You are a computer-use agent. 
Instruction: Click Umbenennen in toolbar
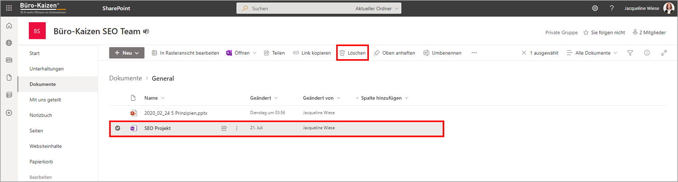point(443,53)
